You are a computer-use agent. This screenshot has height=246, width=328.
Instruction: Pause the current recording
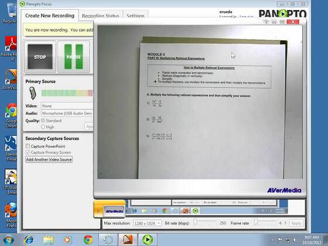pyautogui.click(x=74, y=57)
